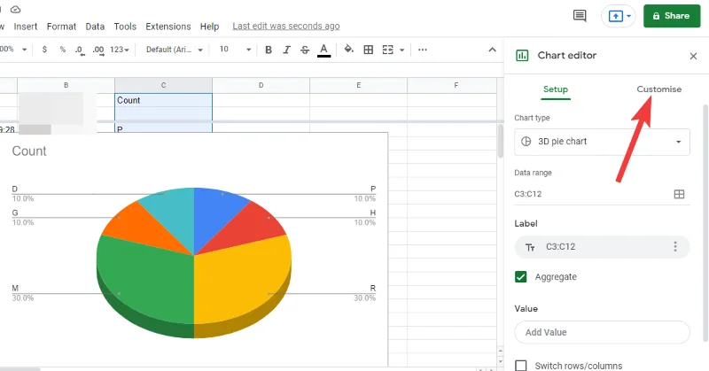Image resolution: width=709 pixels, height=371 pixels.
Task: Uncheck the Aggregate checkbox
Action: [x=521, y=276]
